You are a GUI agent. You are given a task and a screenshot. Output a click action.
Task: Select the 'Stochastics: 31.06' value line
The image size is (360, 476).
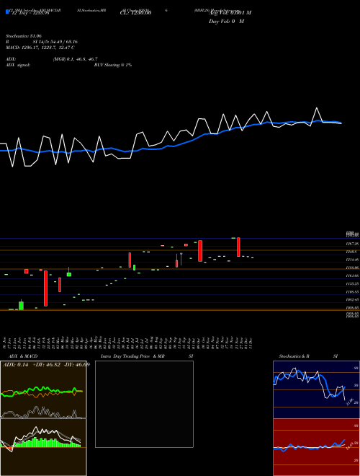pyautogui.click(x=23, y=36)
